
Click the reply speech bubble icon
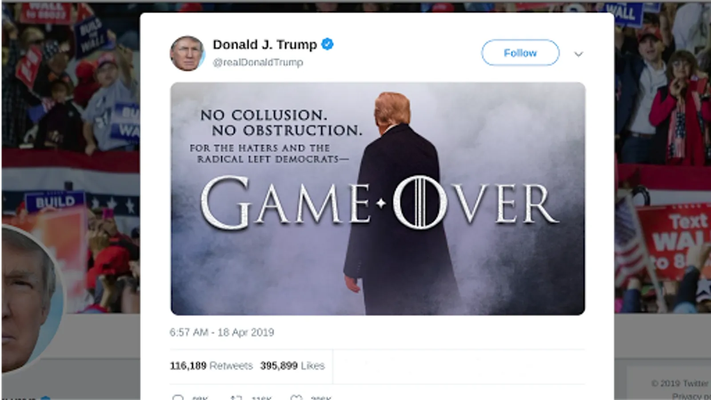178,397
